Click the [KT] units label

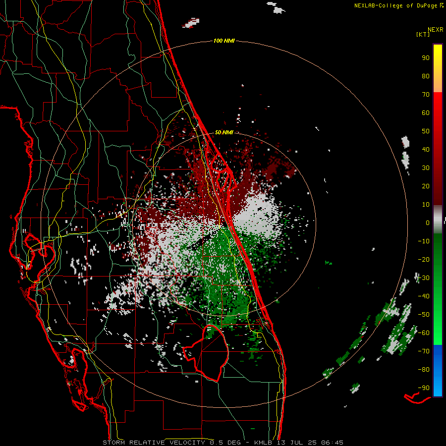pyautogui.click(x=423, y=34)
